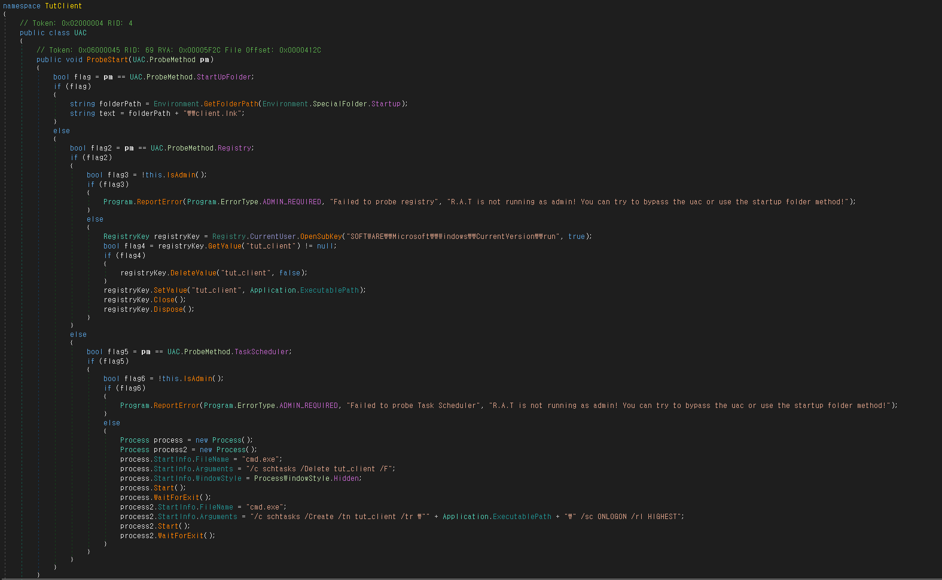Click ADMIN_REQUIRED in the registry error line
The image size is (942, 580).
tap(292, 202)
